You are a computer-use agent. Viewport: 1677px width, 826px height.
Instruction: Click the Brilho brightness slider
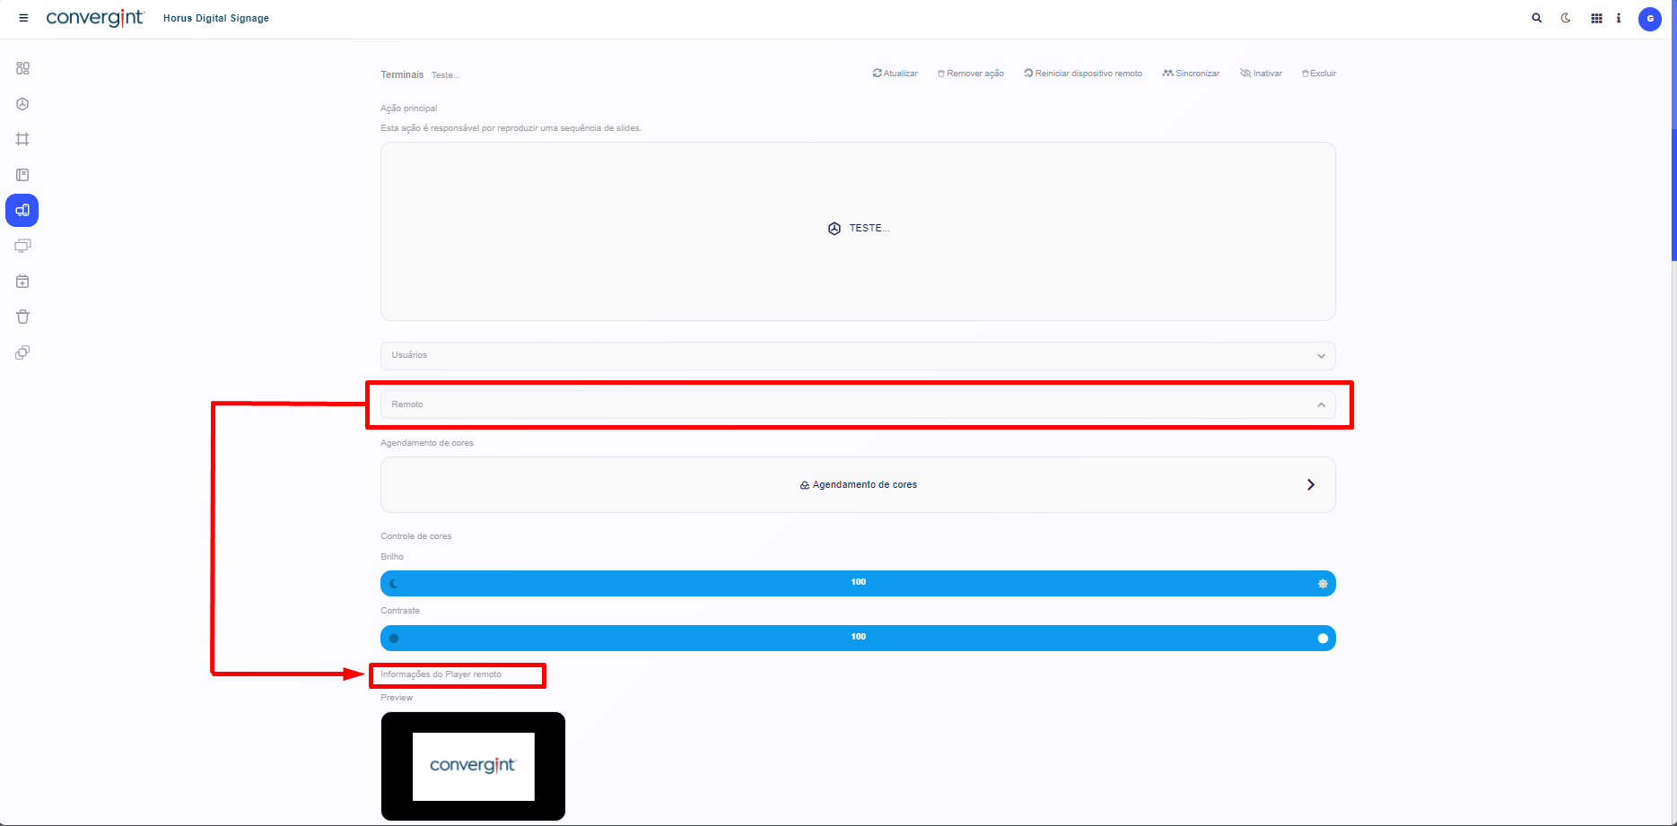click(858, 584)
